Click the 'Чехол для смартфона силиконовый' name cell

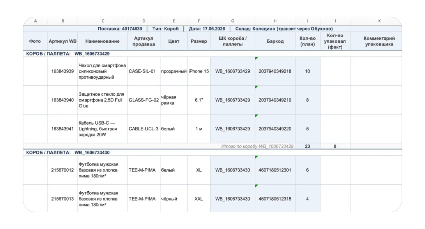coord(103,71)
